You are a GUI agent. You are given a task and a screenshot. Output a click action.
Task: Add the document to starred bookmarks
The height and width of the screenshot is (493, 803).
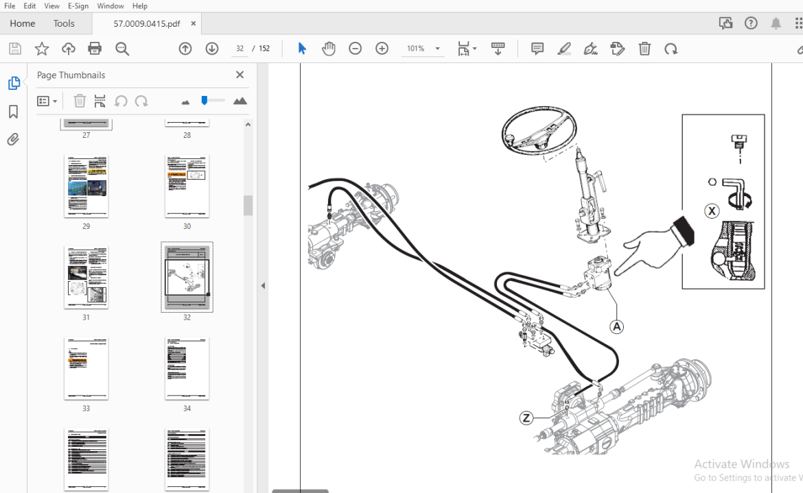click(x=41, y=49)
